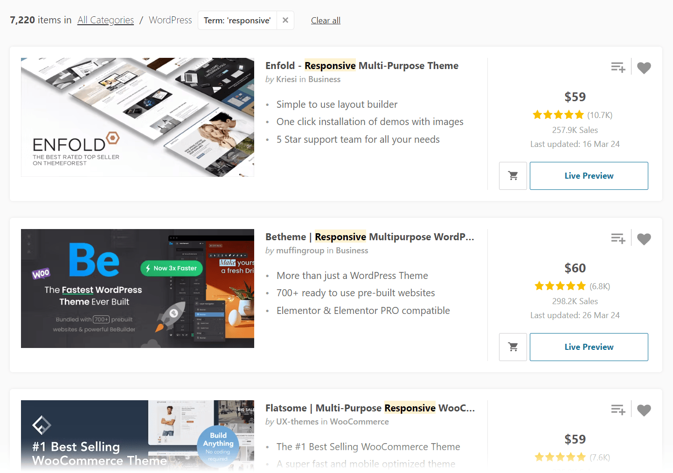This screenshot has width=673, height=473.
Task: Open Business category under Enfold
Action: 324,79
